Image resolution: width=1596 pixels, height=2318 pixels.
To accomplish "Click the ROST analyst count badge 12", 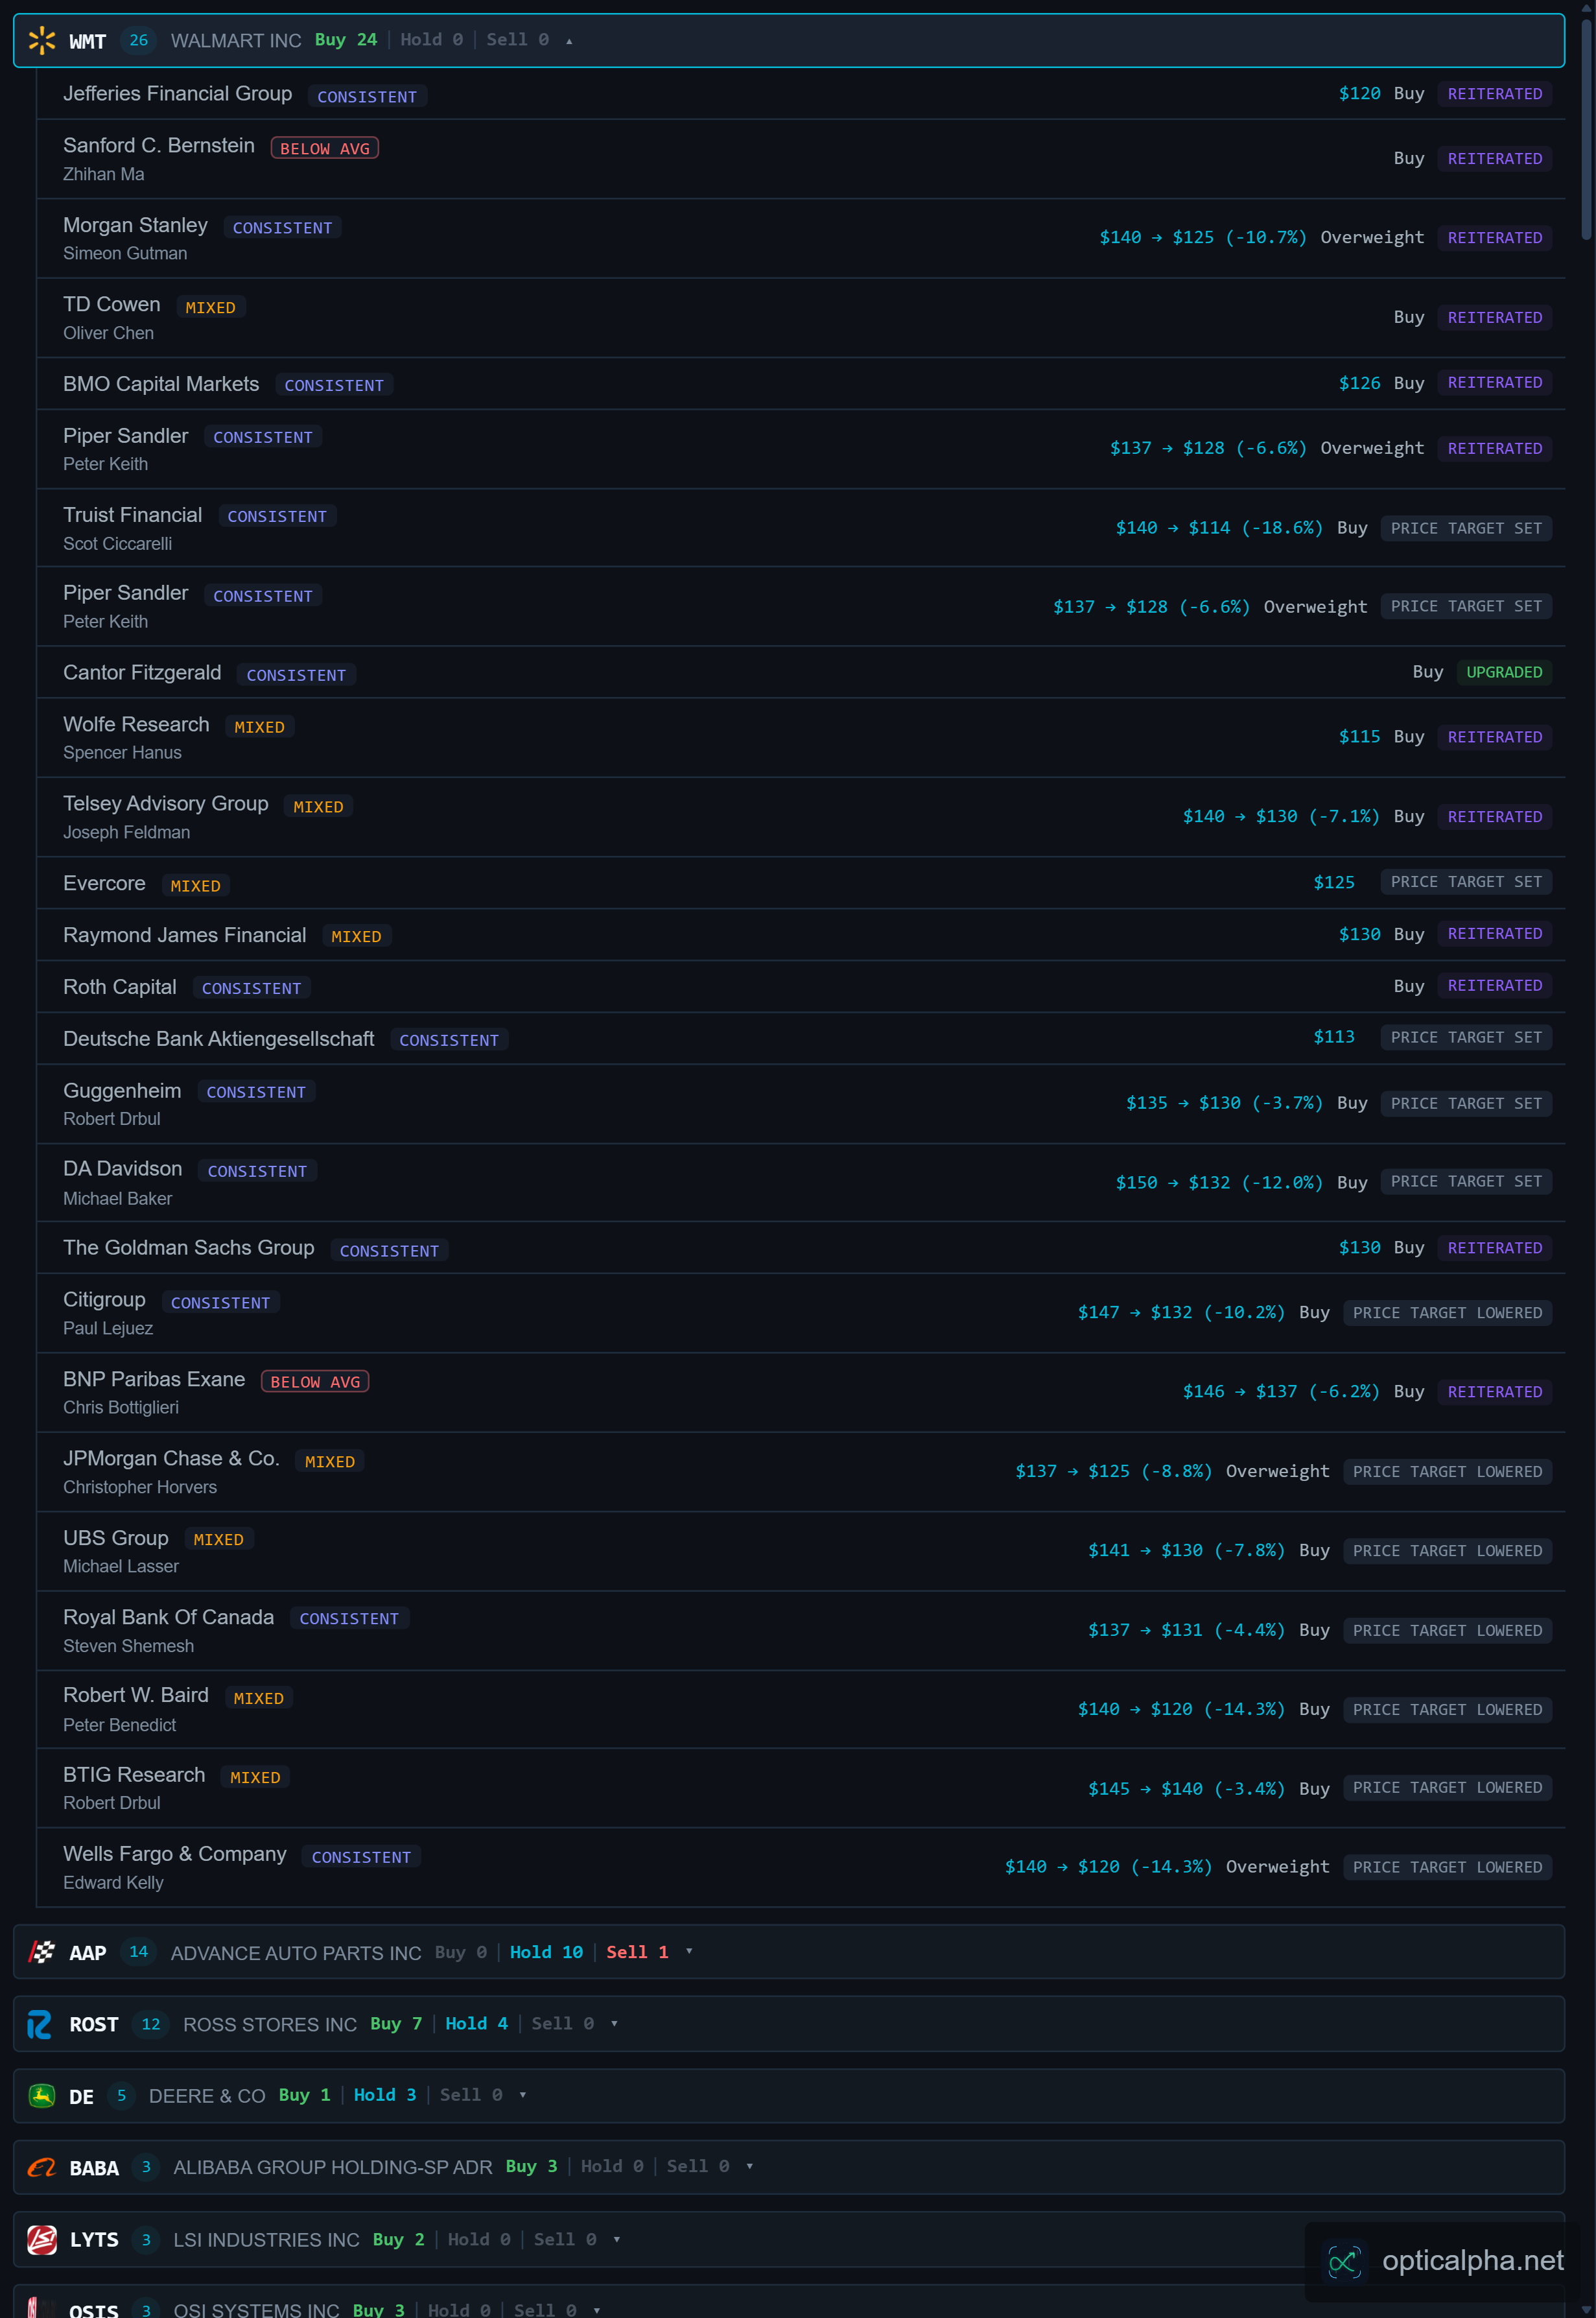I will 150,2024.
